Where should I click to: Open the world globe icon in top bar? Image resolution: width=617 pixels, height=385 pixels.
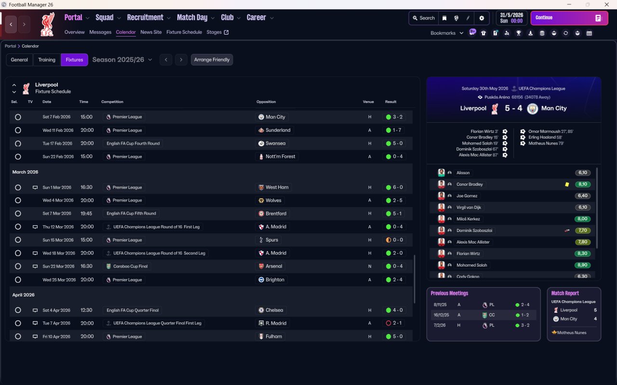(456, 18)
